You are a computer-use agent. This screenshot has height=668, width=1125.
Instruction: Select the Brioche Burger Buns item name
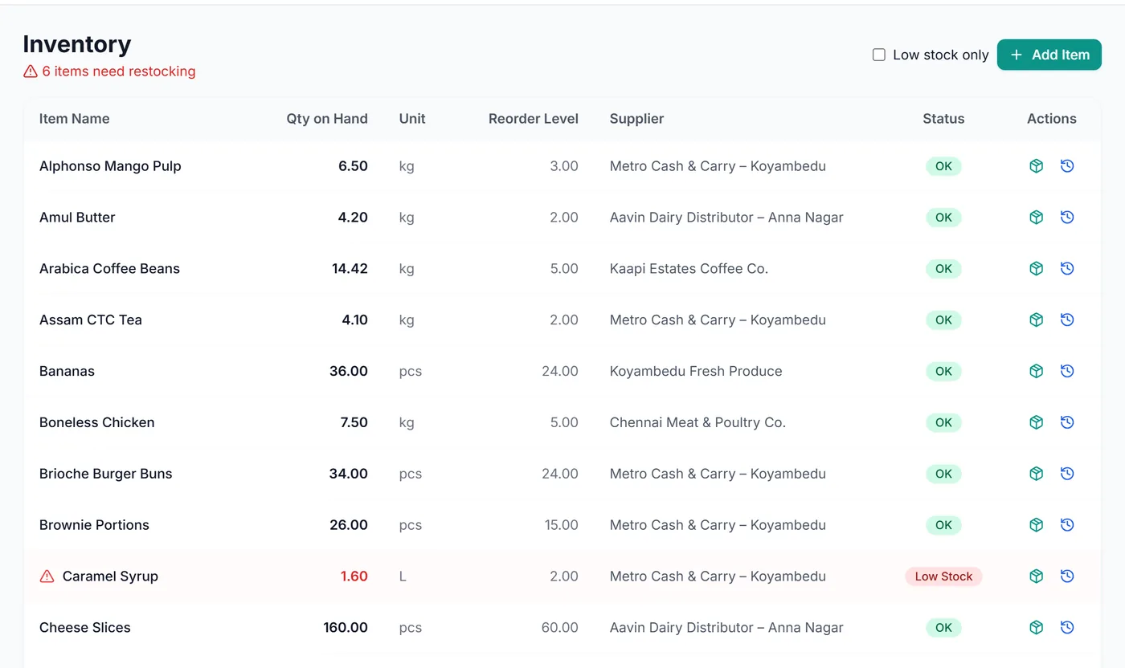(106, 474)
